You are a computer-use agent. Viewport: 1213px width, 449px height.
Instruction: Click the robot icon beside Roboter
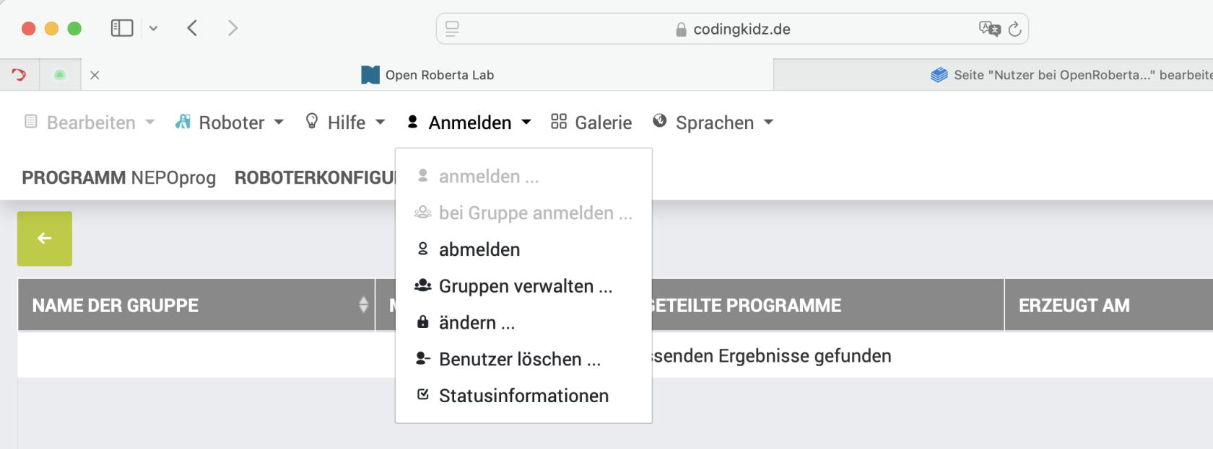(x=183, y=122)
